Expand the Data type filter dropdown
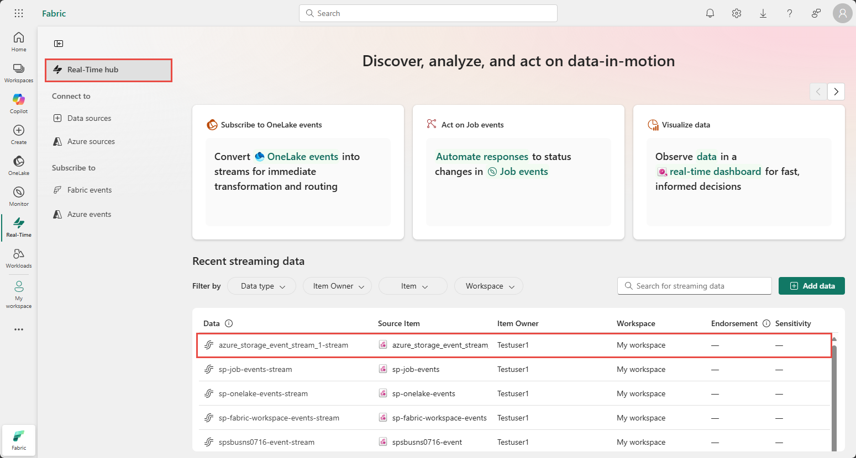Screen dimensions: 856x458 coord(262,286)
